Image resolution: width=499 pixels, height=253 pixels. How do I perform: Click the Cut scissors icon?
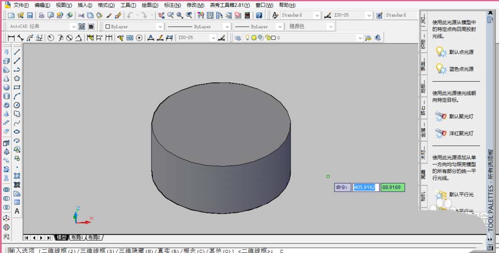point(81,15)
